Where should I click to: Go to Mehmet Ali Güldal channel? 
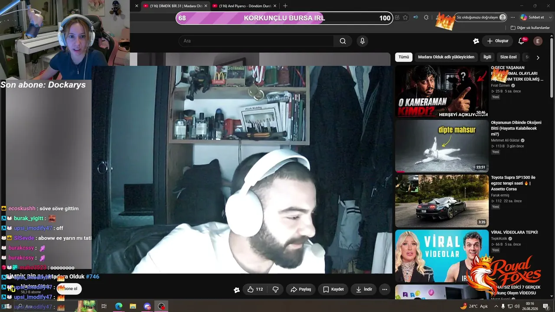[505, 141]
